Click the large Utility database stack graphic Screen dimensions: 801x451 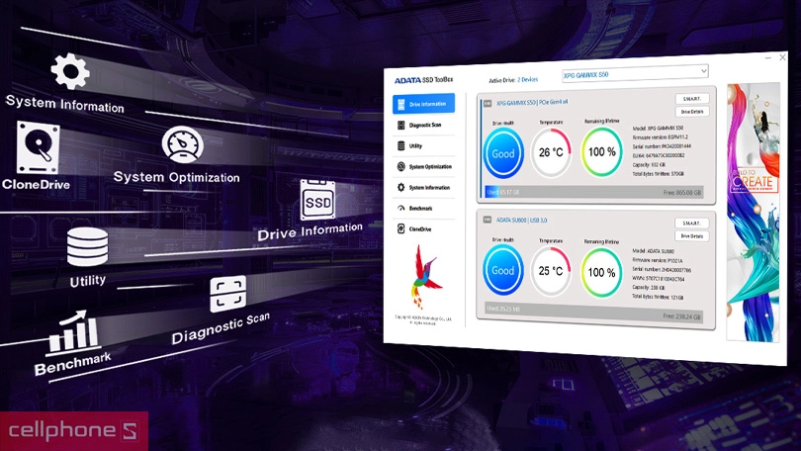(87, 247)
